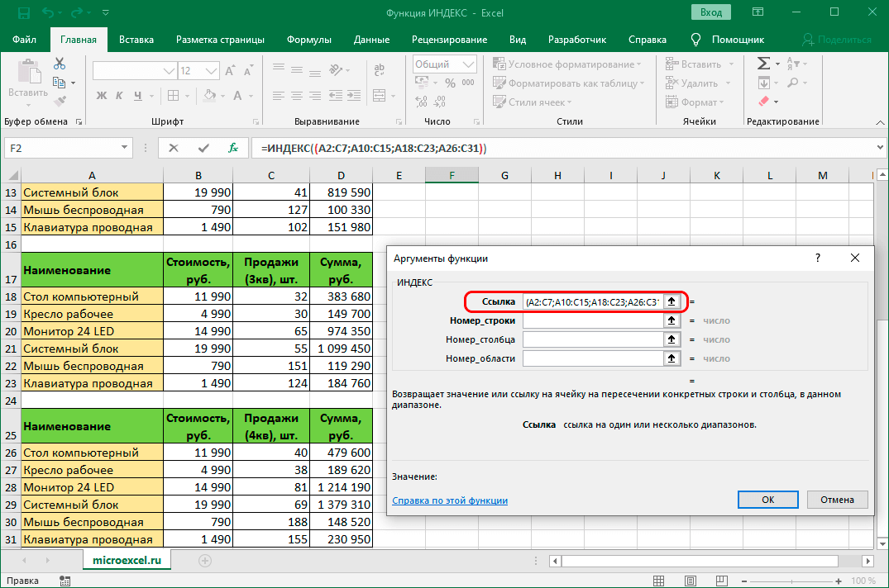
Task: Click the Cut scissors icon
Action: 60,64
